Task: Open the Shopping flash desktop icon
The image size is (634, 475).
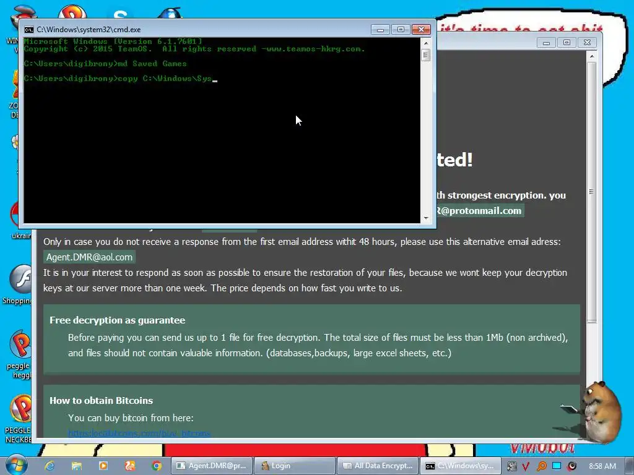Action: [x=19, y=285]
